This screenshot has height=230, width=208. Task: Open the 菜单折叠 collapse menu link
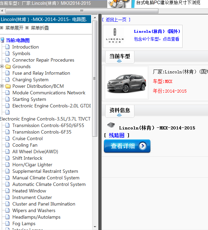[40, 28]
